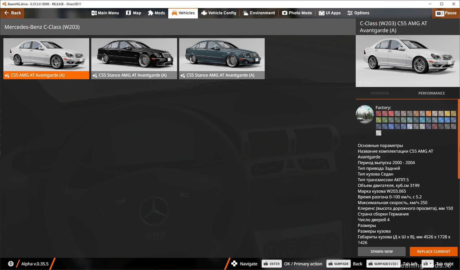Click the Тип привода Задний line
This screenshot has height=270, width=460.
pos(379,168)
